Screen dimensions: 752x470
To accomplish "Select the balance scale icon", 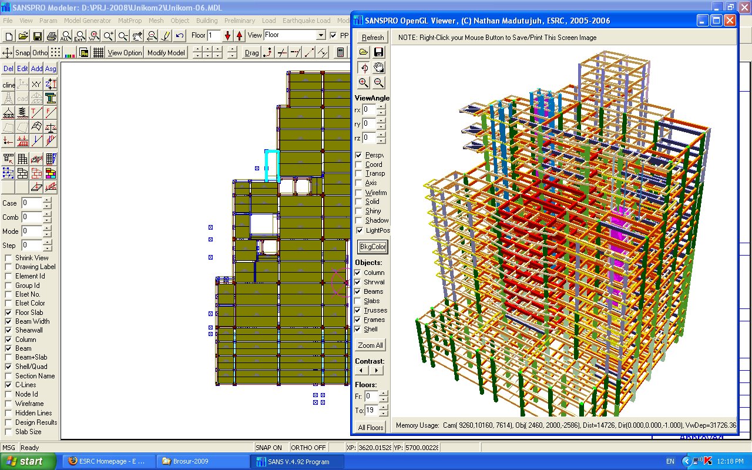I will [x=51, y=126].
